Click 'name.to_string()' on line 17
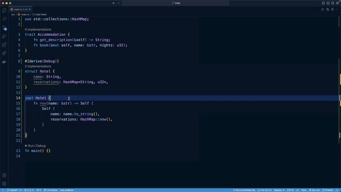 pos(80,114)
